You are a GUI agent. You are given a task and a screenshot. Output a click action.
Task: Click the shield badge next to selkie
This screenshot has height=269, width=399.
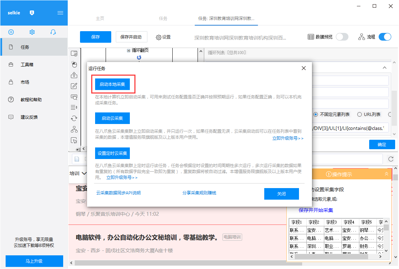[32, 13]
